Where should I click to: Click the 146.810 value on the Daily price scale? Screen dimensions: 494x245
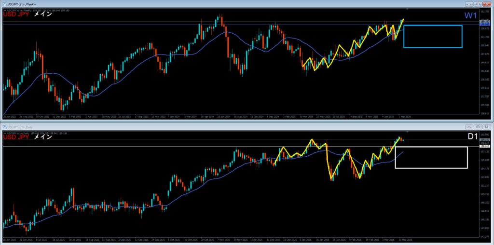484,211
